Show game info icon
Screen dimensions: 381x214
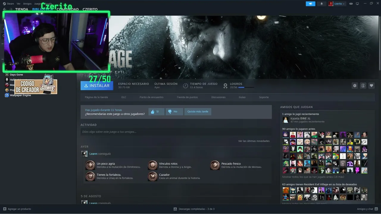pyautogui.click(x=363, y=86)
